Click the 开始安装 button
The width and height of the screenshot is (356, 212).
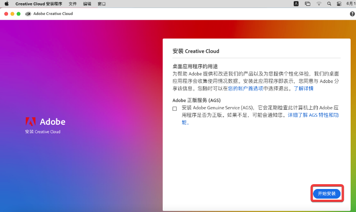coord(326,194)
